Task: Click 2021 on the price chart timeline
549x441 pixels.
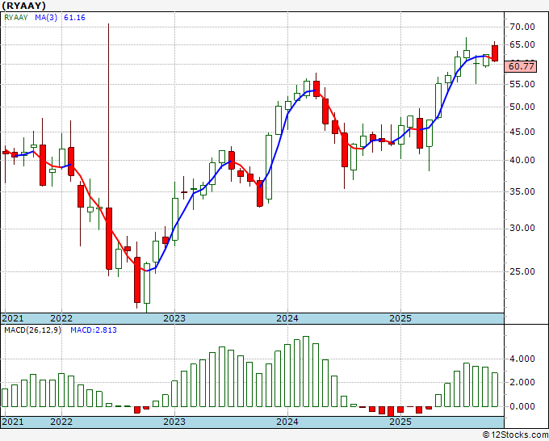Action: [x=13, y=319]
